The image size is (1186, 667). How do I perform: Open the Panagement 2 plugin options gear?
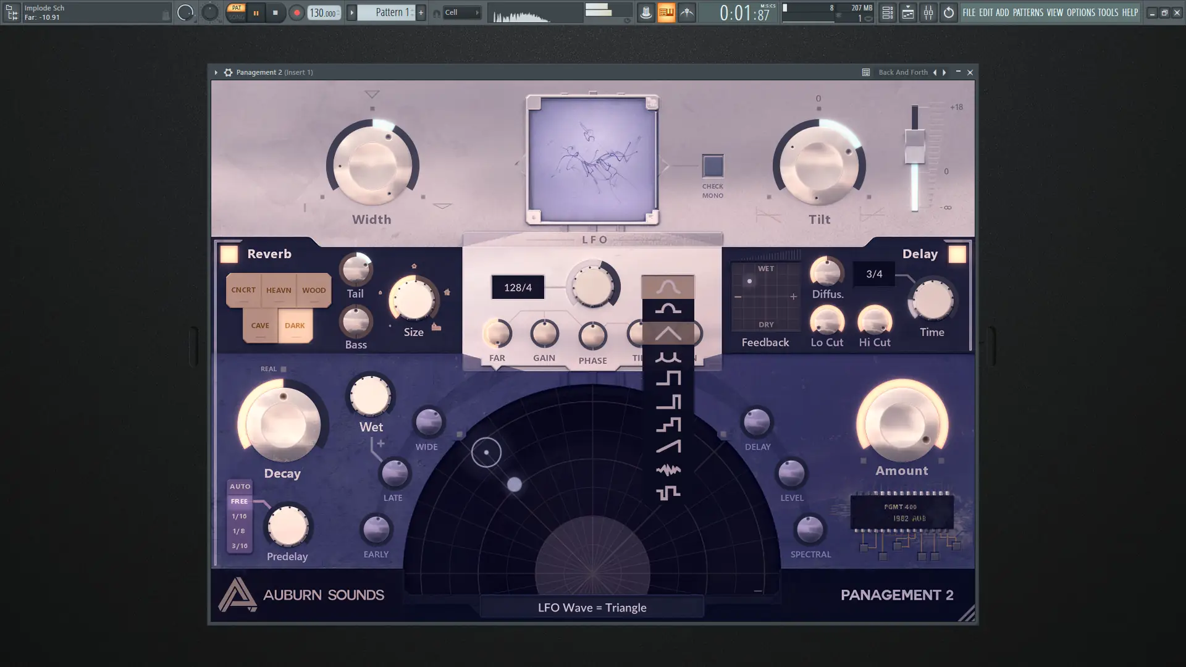coord(228,72)
